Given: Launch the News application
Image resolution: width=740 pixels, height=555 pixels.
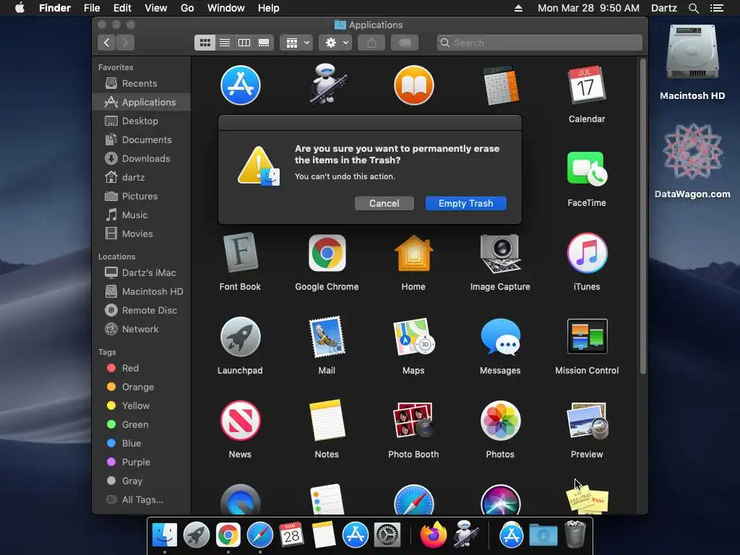Looking at the screenshot, I should (240, 421).
